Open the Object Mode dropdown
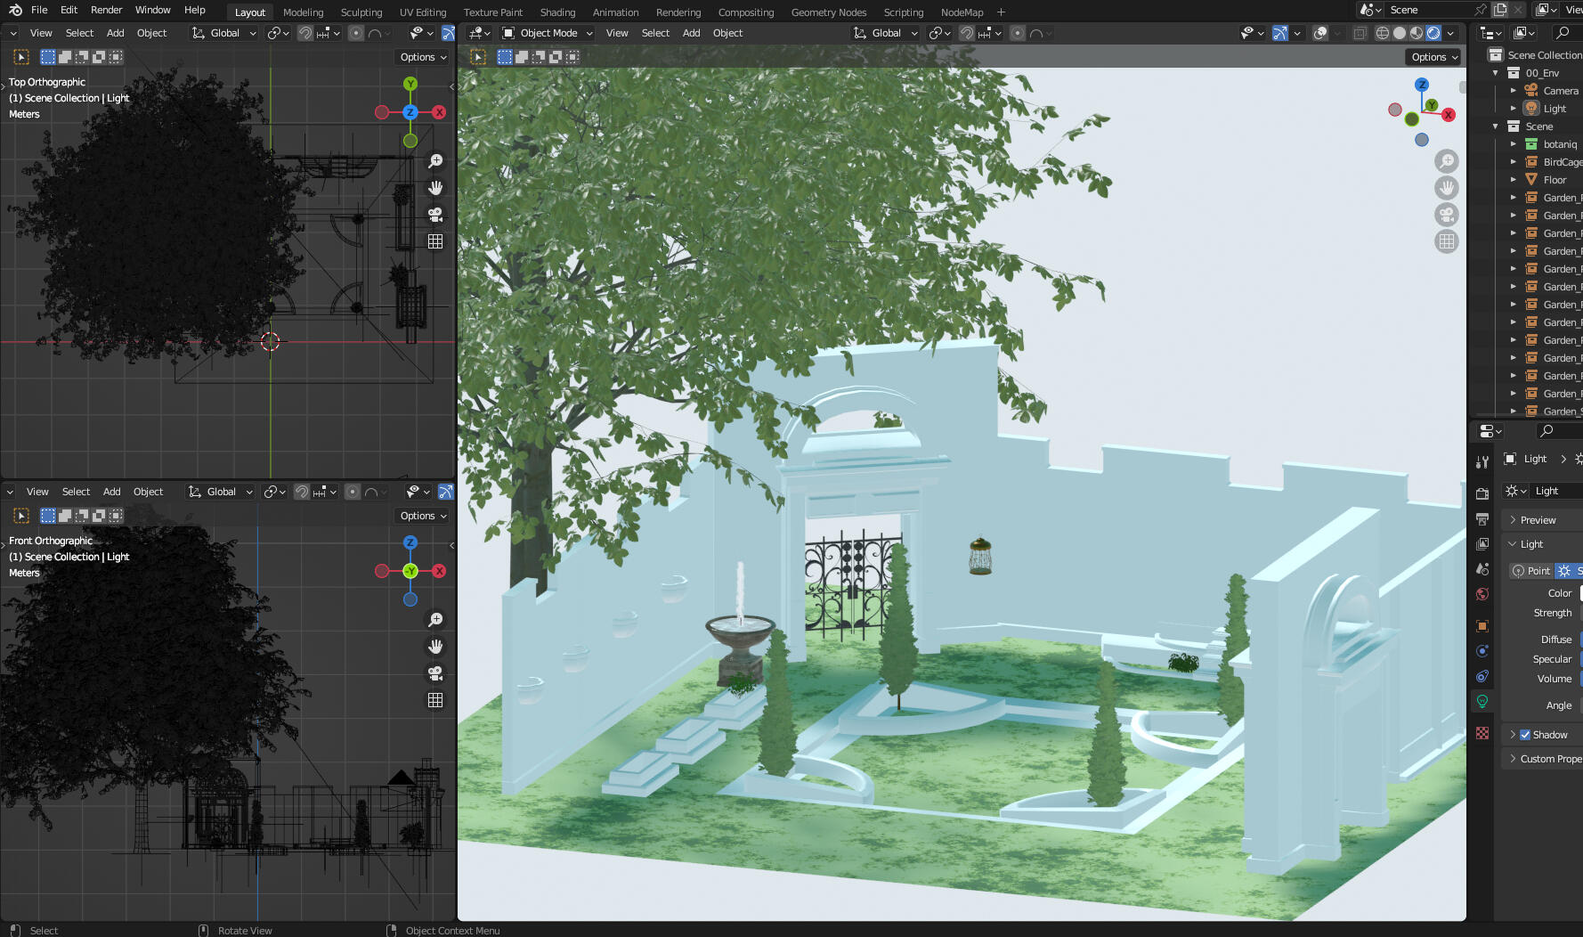The width and height of the screenshot is (1583, 937). pyautogui.click(x=547, y=33)
